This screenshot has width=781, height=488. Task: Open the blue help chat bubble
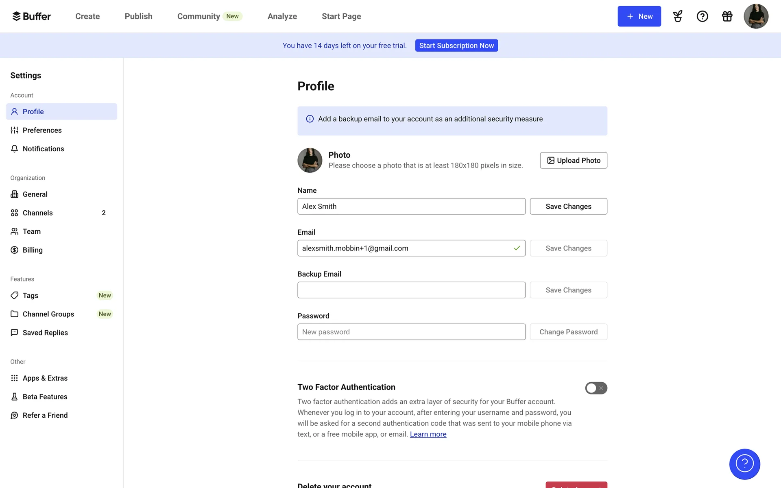(x=744, y=464)
